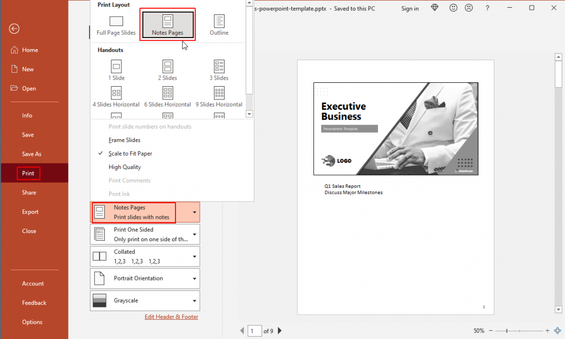The width and height of the screenshot is (565, 339).
Task: Click preview scrollbar up arrow
Action: click(558, 57)
